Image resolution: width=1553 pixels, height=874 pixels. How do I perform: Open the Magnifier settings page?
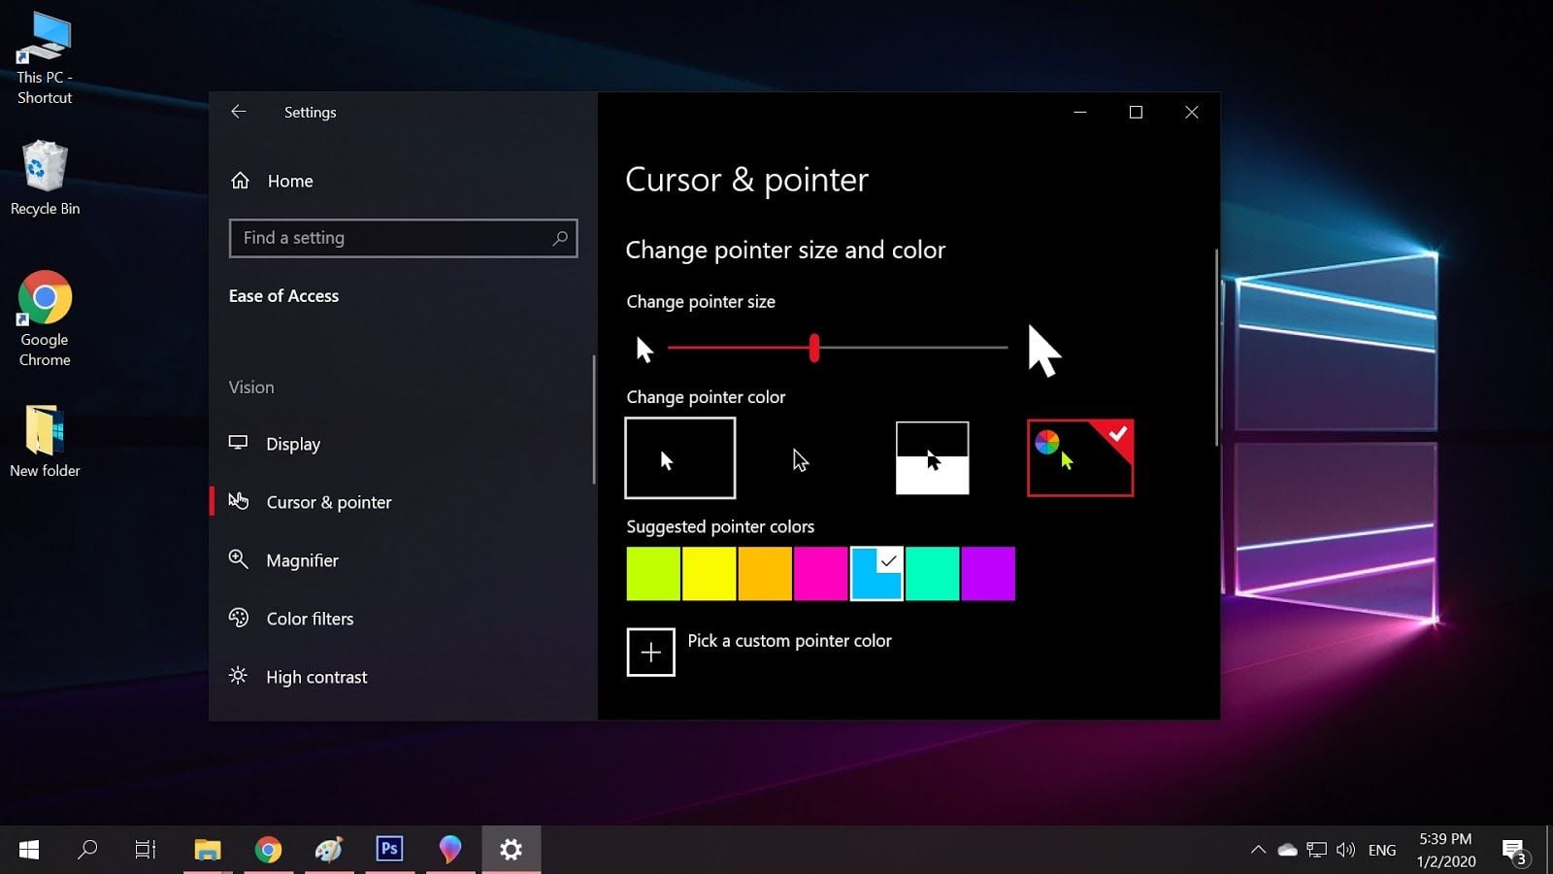pos(302,560)
